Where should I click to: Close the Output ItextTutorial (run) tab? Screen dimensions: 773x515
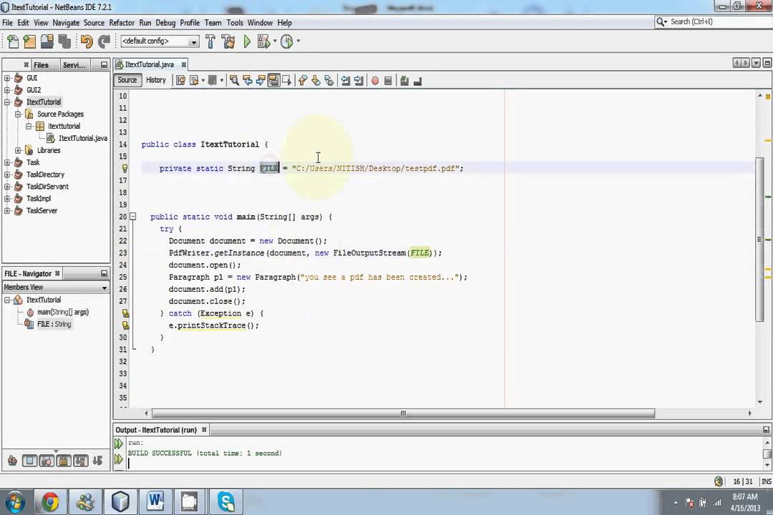[203, 430]
